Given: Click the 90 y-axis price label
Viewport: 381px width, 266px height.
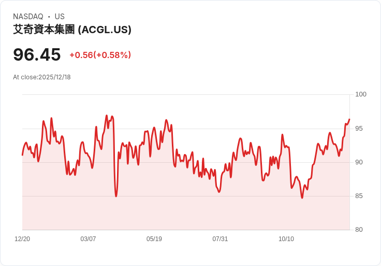Looking at the screenshot, I should click(x=359, y=162).
